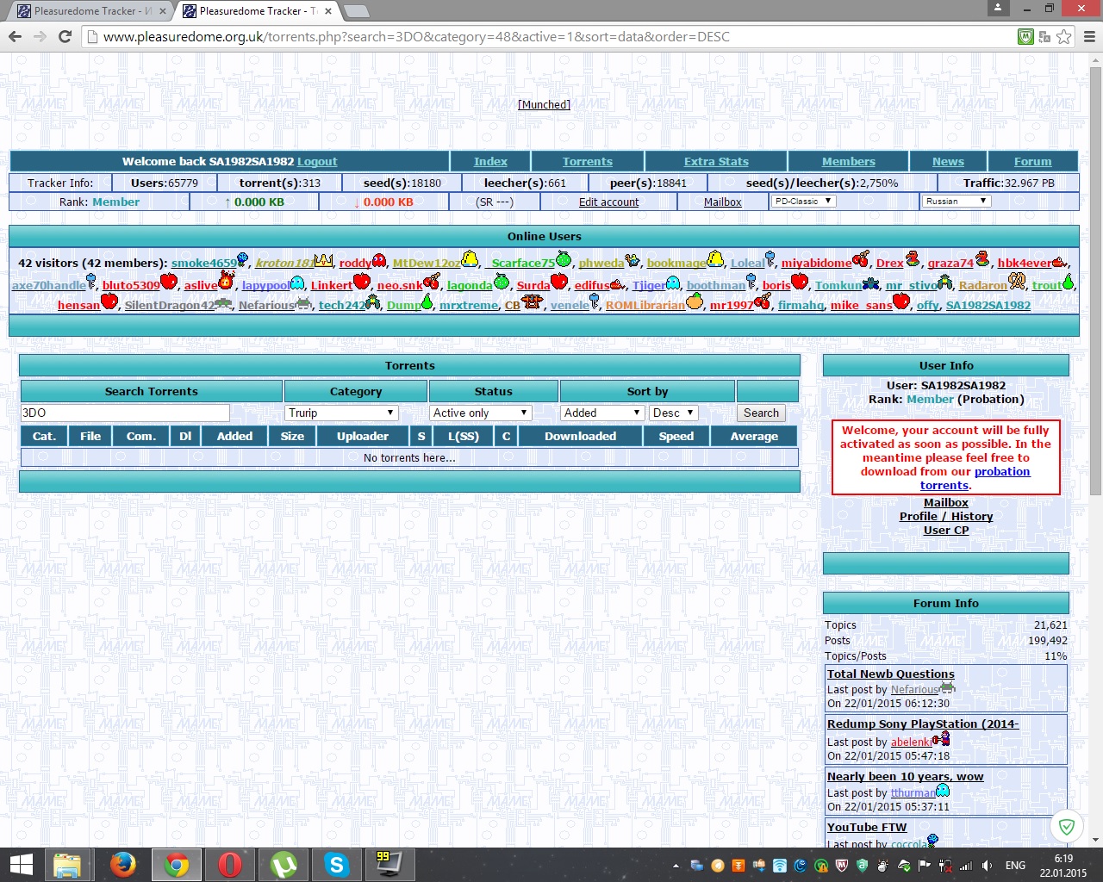Sort torrents by Uploader column header
The height and width of the screenshot is (882, 1103).
(x=362, y=436)
